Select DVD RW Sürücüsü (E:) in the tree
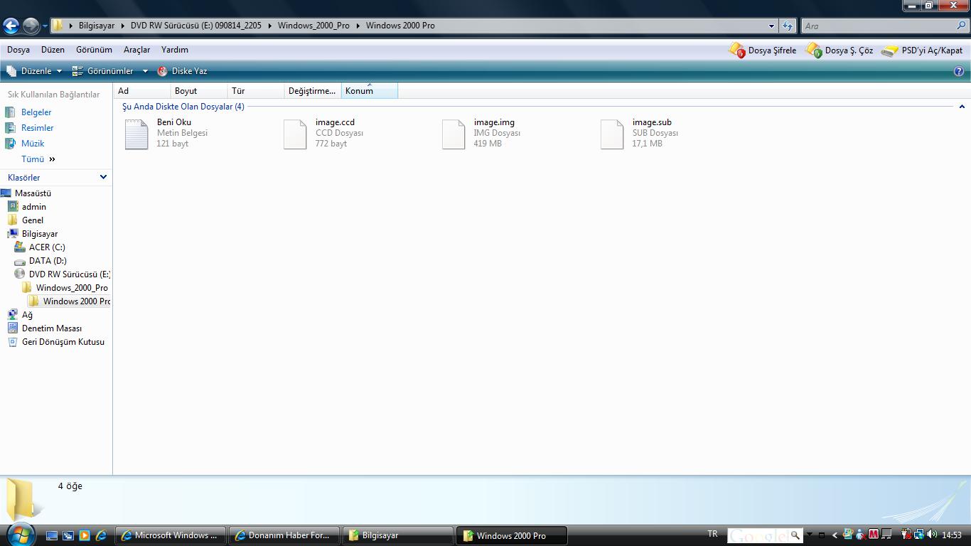 (x=70, y=274)
